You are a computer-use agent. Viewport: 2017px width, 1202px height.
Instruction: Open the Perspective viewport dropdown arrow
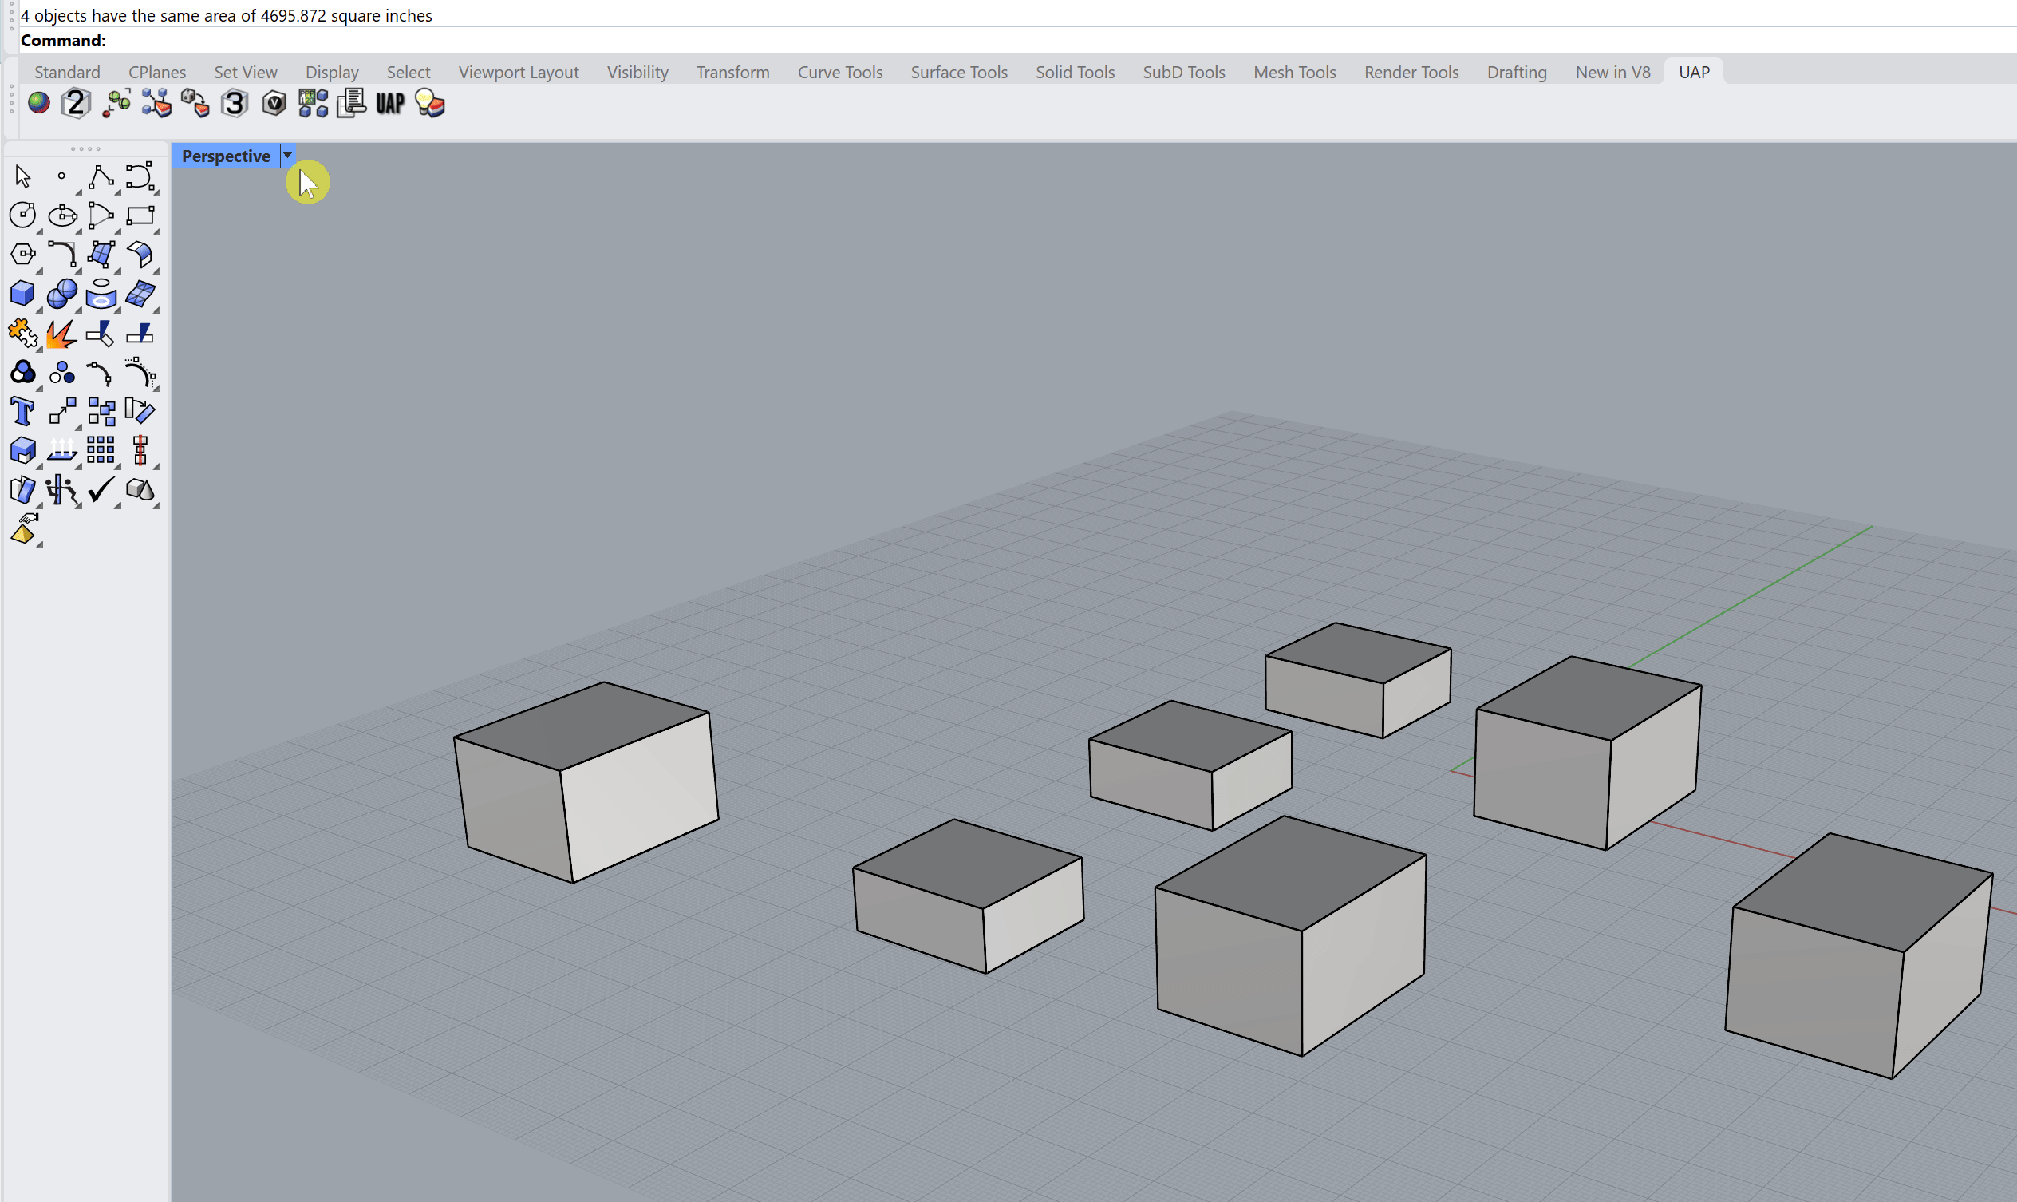287,156
